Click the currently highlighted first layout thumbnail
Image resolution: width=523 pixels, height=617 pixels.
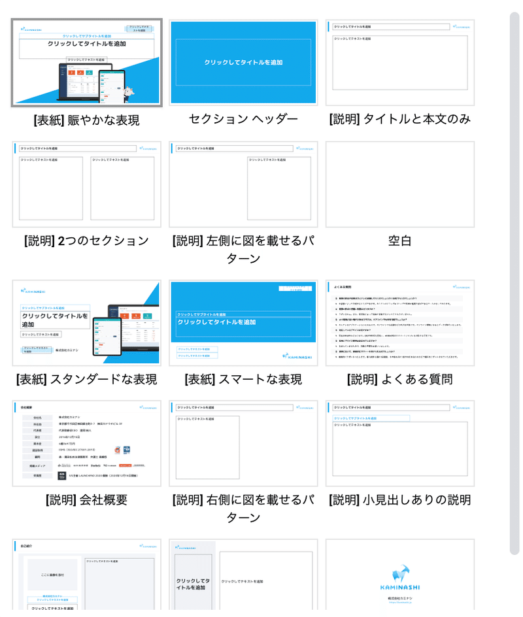click(86, 62)
